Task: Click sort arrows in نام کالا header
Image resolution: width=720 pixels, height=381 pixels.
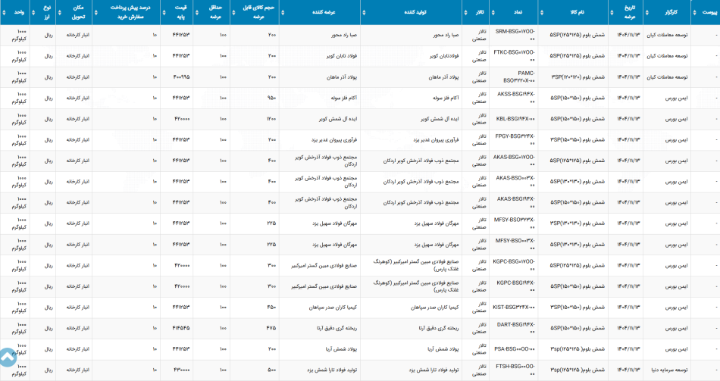Action: [541, 12]
